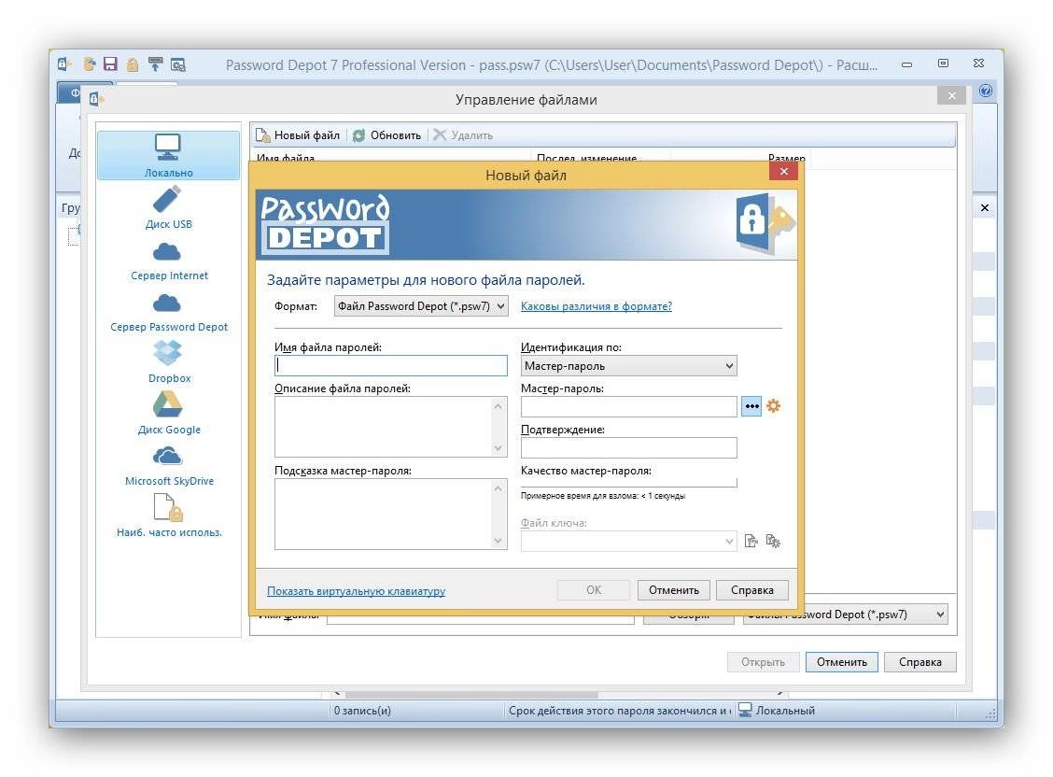Screen dimensions: 1053x777
Task: Click Справка in Новый файл dialog
Action: click(752, 590)
